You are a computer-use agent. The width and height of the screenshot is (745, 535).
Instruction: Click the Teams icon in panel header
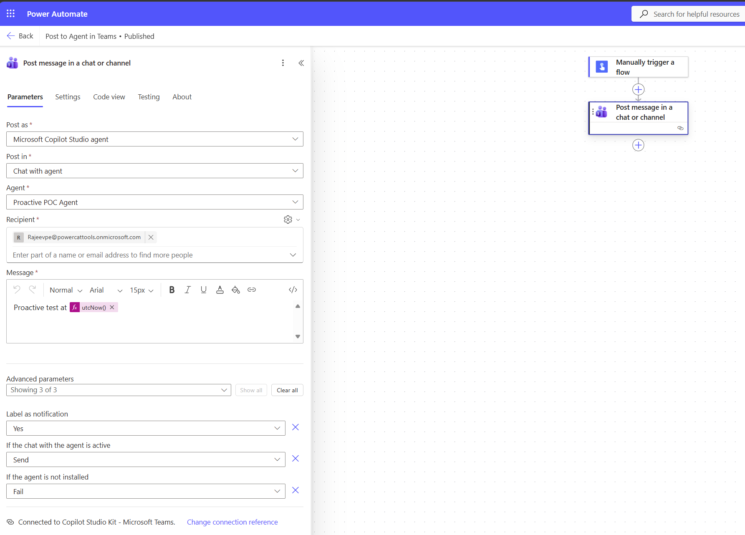click(x=12, y=63)
